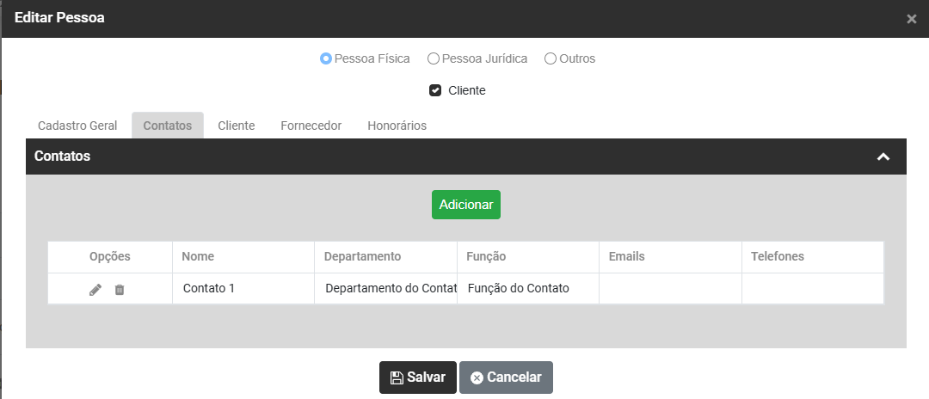Uncheck the Cliente checkbox

click(435, 90)
